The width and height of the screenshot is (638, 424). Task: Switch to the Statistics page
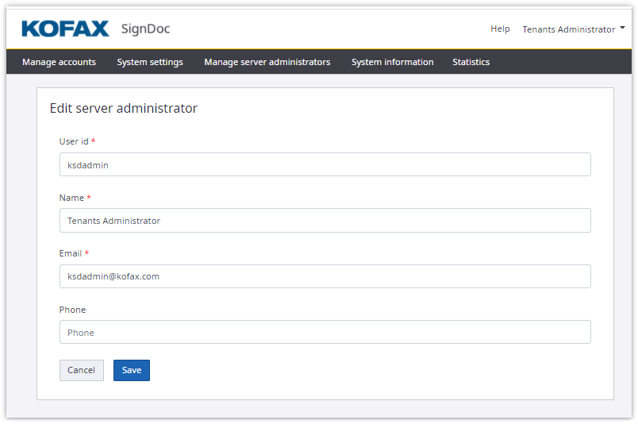click(471, 62)
